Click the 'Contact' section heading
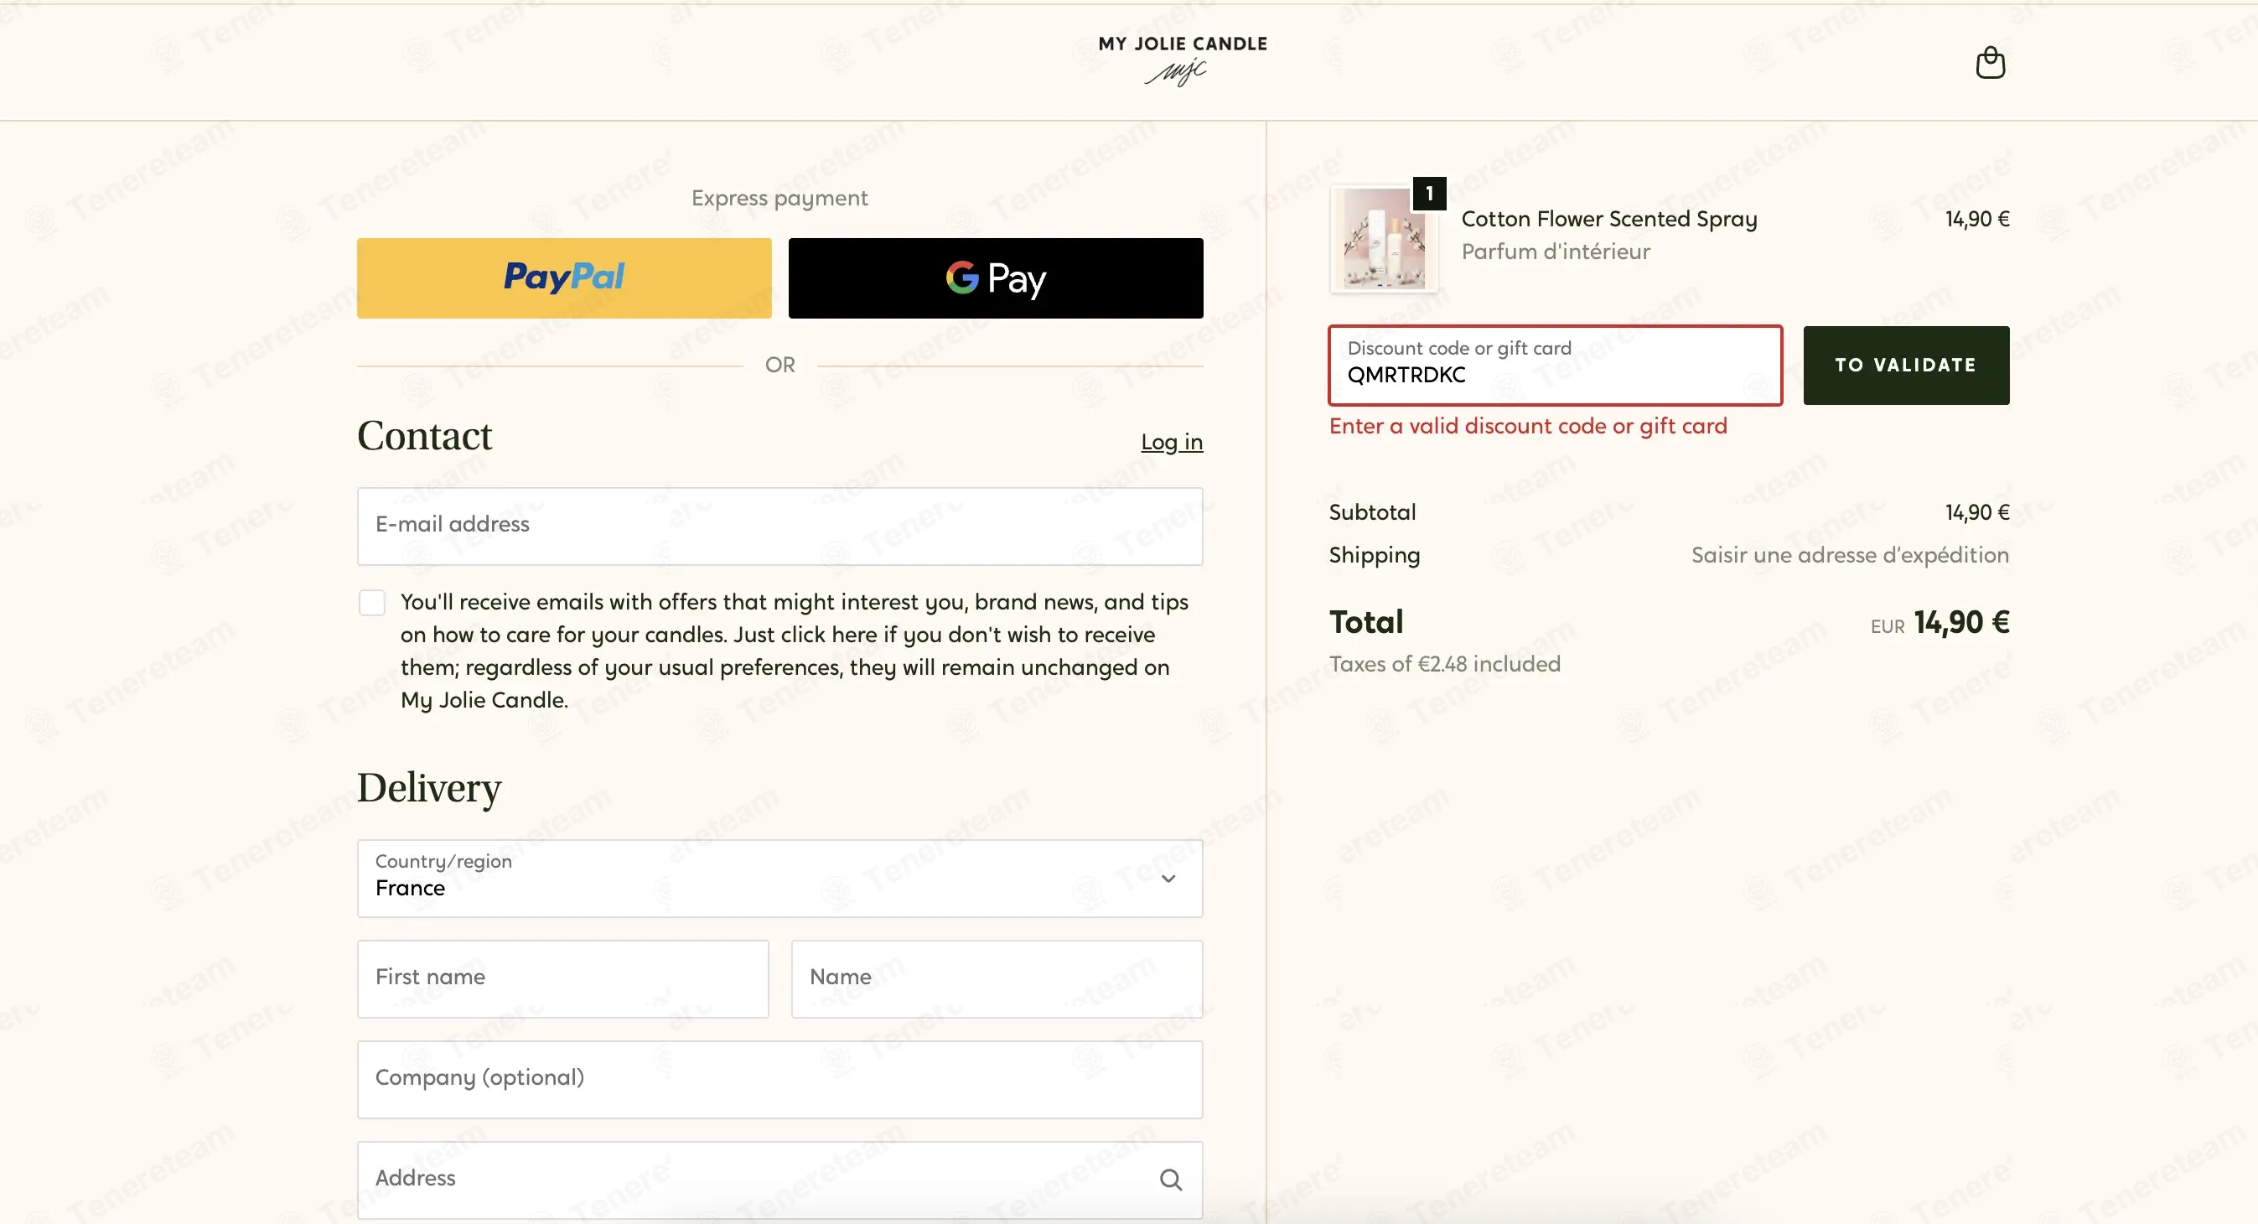This screenshot has height=1224, width=2258. pyautogui.click(x=424, y=436)
